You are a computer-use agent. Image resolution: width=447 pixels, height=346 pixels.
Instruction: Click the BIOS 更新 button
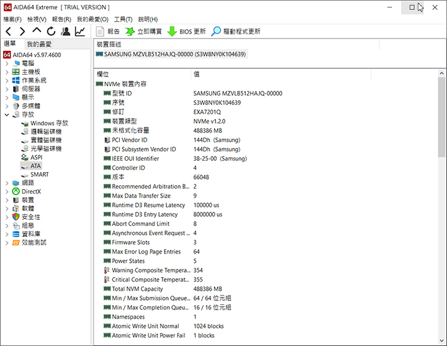186,32
